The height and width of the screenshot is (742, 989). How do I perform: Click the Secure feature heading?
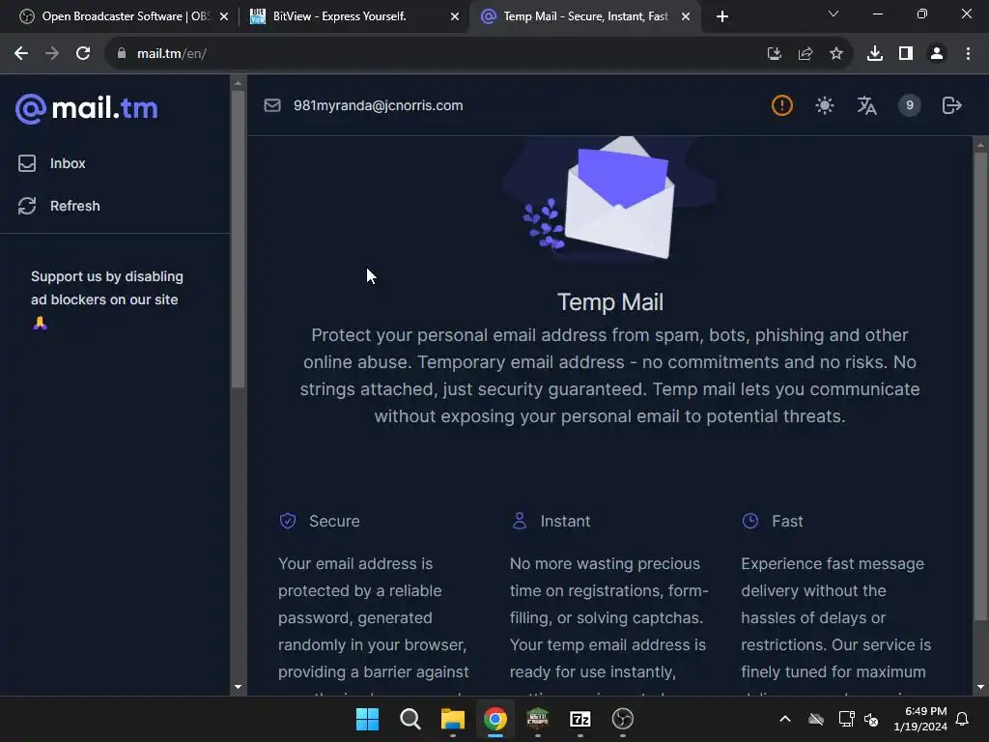coord(334,521)
